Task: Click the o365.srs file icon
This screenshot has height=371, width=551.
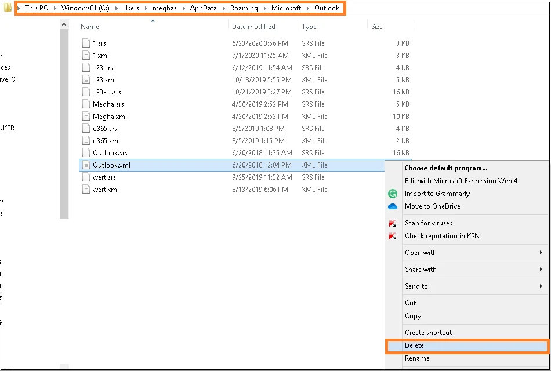Action: (x=86, y=129)
